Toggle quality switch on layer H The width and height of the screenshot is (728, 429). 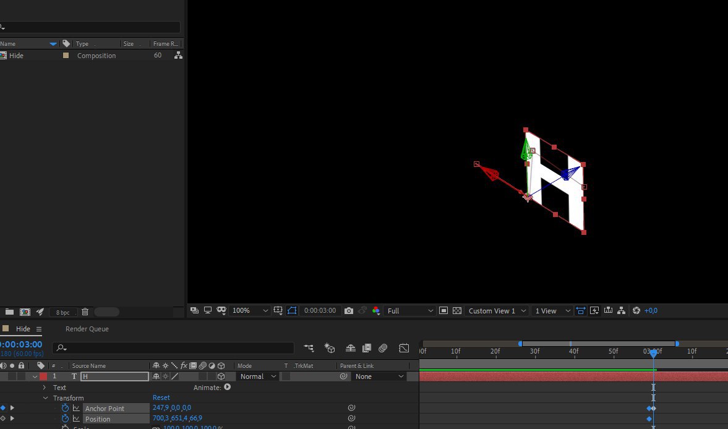click(x=175, y=376)
